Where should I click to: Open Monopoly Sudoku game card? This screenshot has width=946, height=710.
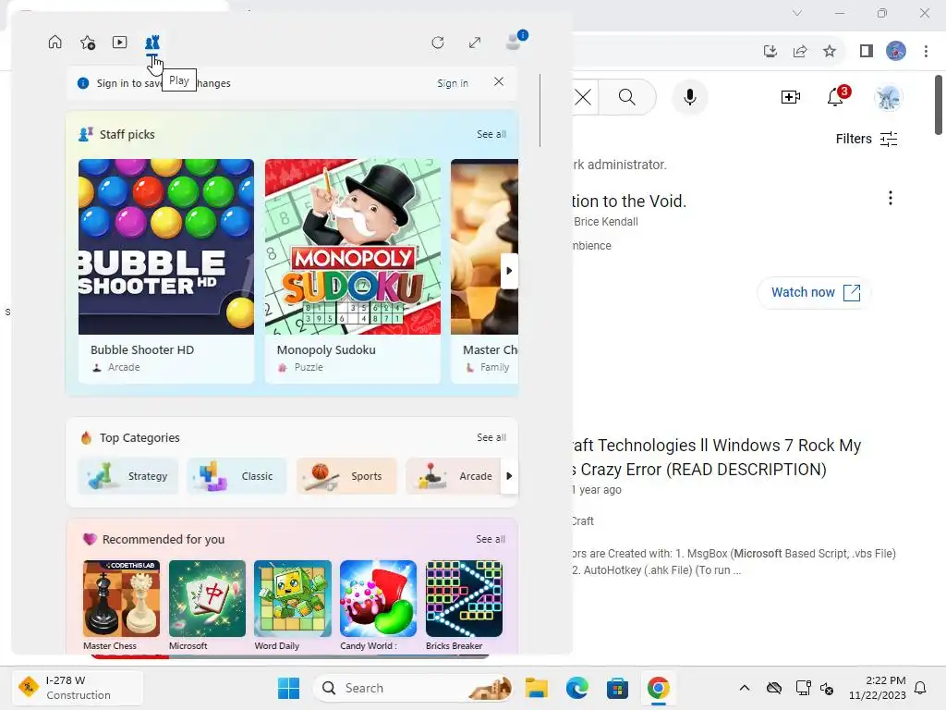[x=352, y=271]
